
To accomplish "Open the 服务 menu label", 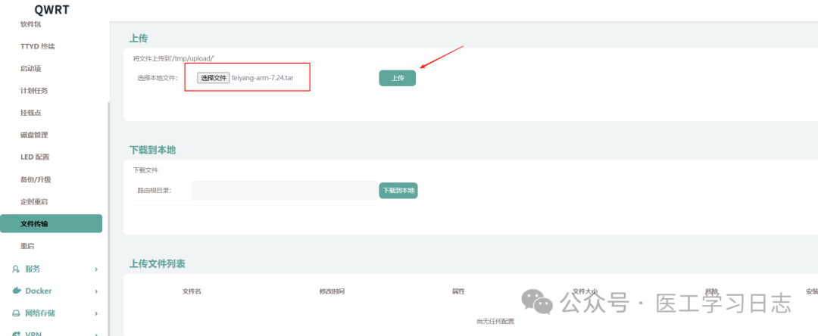I will pyautogui.click(x=33, y=269).
